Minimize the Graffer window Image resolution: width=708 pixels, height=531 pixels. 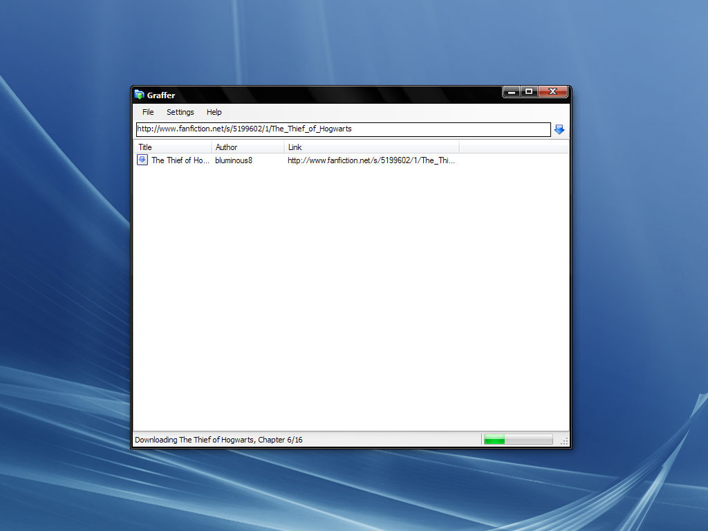coord(511,92)
